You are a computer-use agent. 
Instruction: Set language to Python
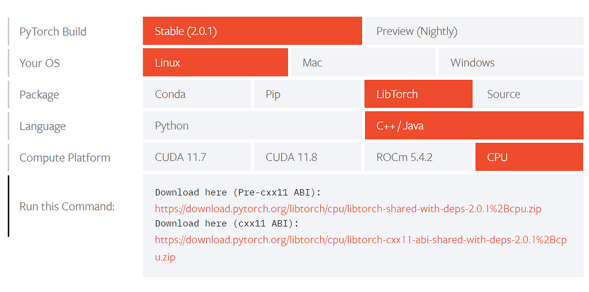click(252, 126)
